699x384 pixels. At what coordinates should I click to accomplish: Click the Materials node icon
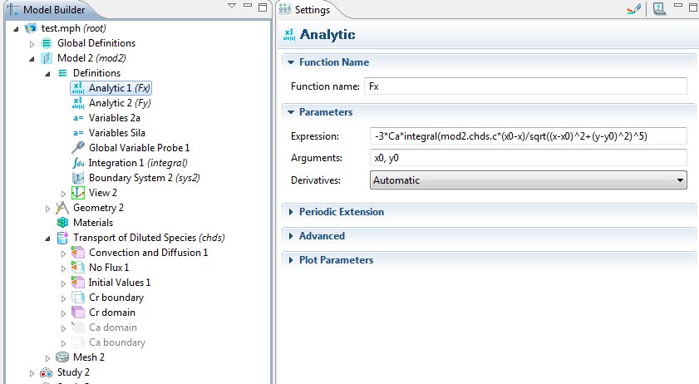(62, 223)
